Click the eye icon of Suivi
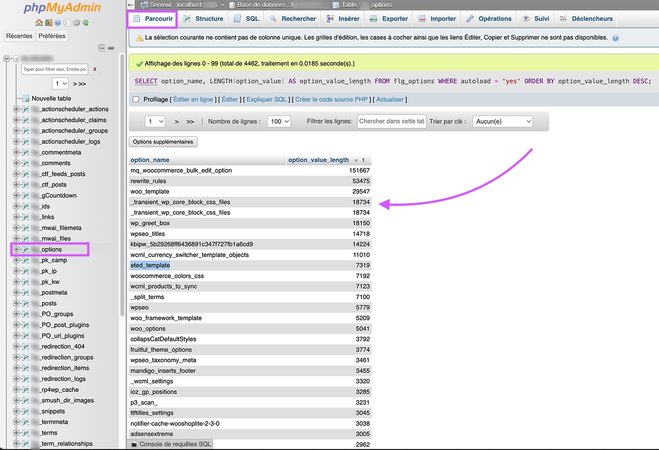Screen dimensions: 659x450 (x=526, y=18)
